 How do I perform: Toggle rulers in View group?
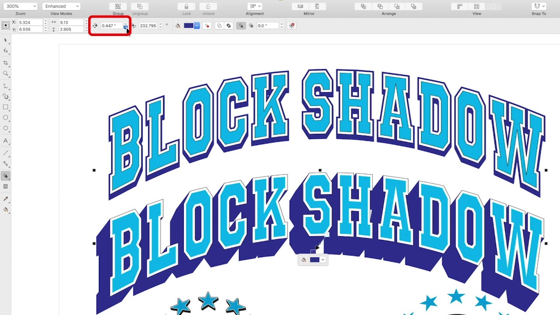click(460, 6)
